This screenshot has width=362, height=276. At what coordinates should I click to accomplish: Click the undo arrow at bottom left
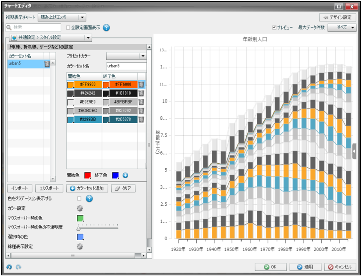(x=9, y=267)
